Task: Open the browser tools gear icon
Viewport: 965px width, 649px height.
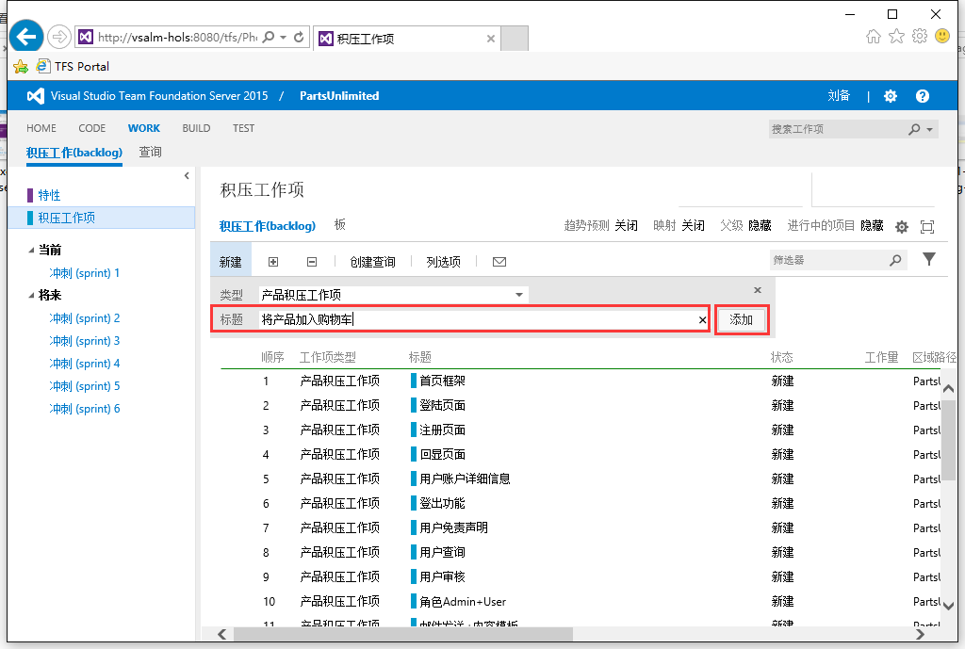Action: click(x=920, y=37)
